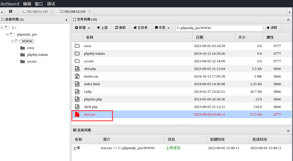The width and height of the screenshot is (293, 161).
Task: Collapse the 文件列表 panel
Action: tap(288, 20)
